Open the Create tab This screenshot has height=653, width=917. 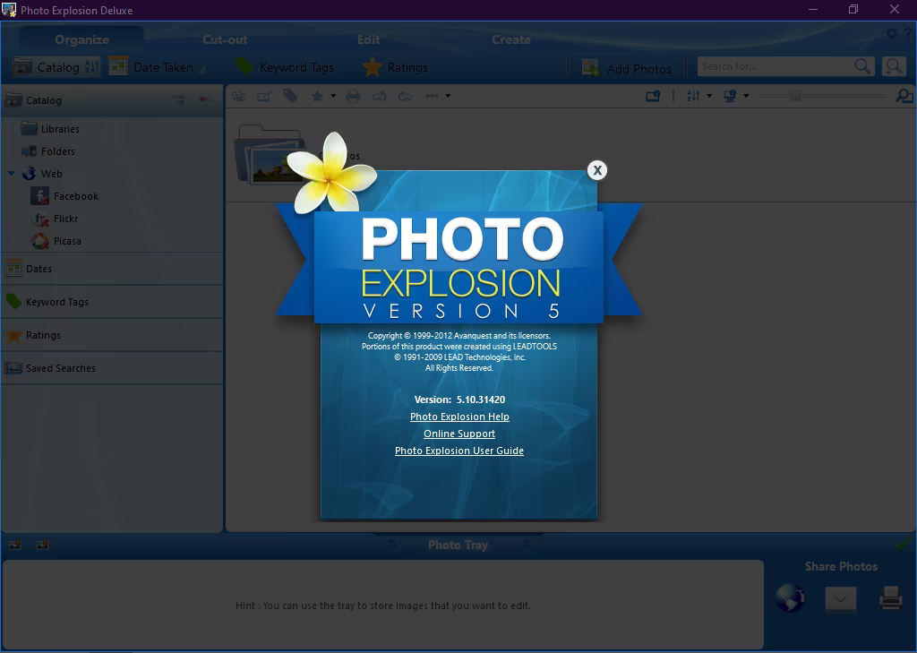[x=510, y=39]
